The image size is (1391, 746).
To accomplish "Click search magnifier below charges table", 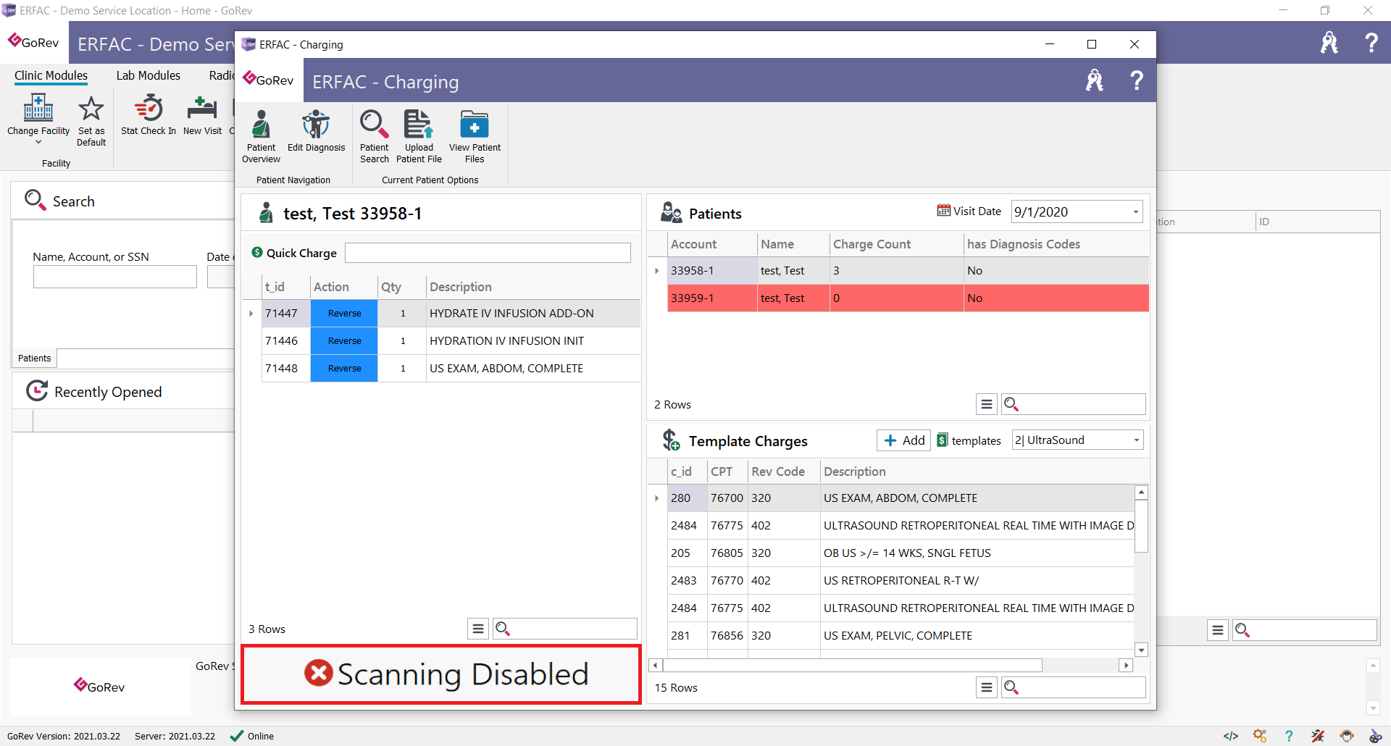I will pos(503,629).
